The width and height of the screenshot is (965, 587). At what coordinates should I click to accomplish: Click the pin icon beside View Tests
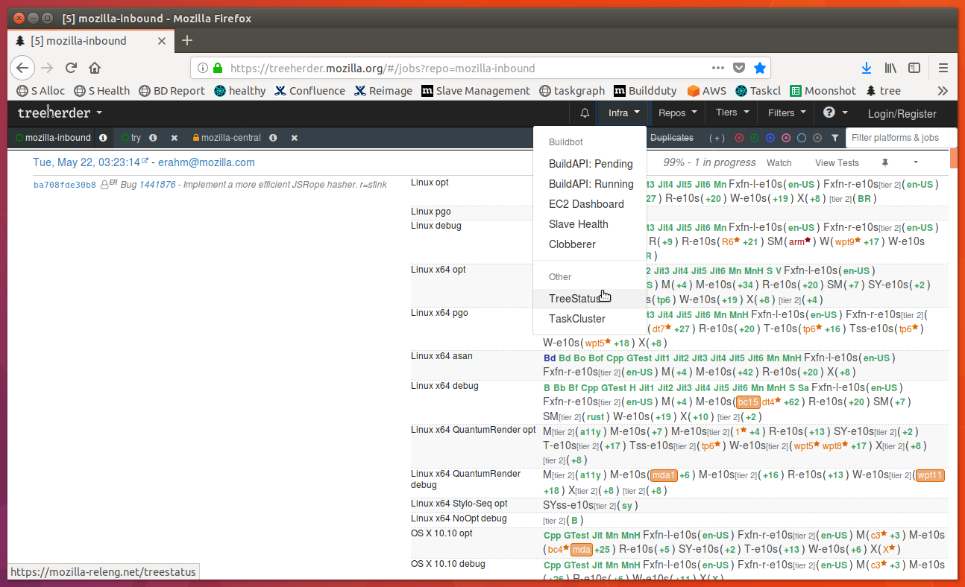pos(885,162)
